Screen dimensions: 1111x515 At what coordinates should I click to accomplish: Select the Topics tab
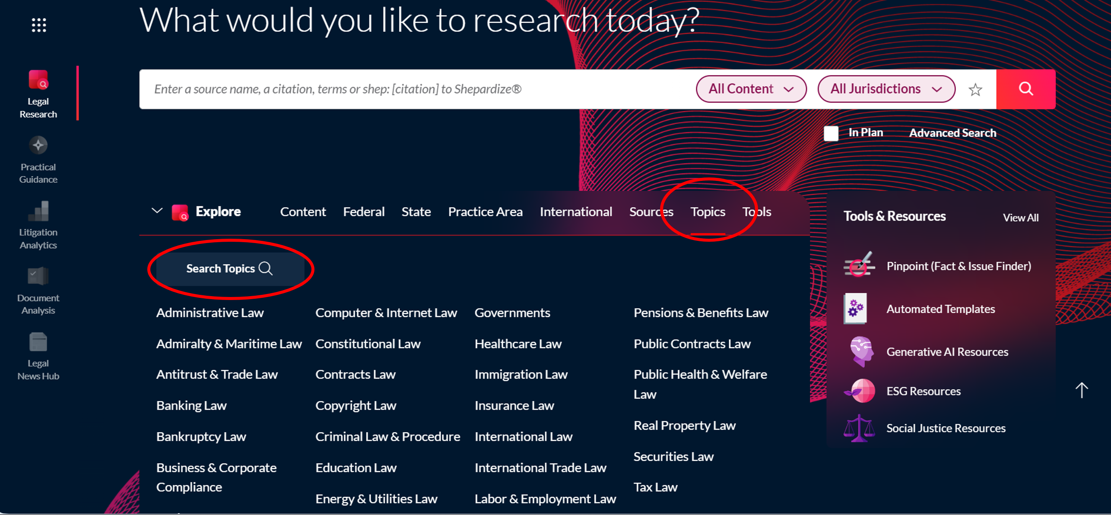click(x=708, y=212)
